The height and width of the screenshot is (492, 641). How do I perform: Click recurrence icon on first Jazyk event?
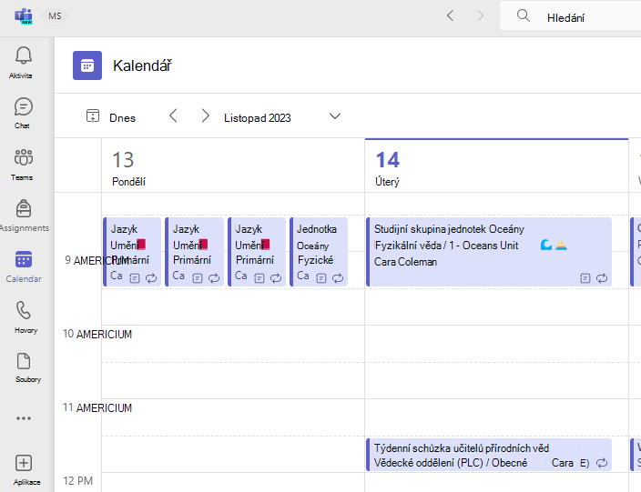151,278
